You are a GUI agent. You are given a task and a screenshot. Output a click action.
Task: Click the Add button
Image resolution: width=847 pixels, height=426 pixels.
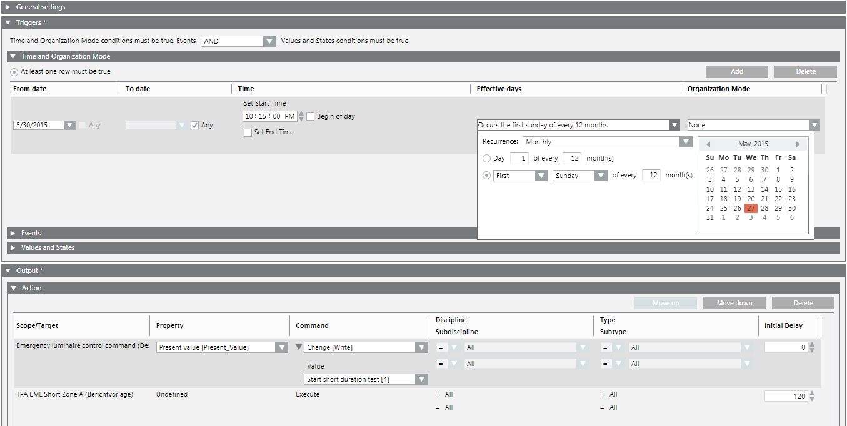click(736, 71)
